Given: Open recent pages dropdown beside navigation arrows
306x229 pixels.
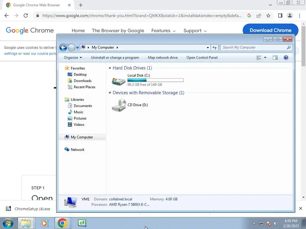Looking at the screenshot, I should (x=77, y=47).
